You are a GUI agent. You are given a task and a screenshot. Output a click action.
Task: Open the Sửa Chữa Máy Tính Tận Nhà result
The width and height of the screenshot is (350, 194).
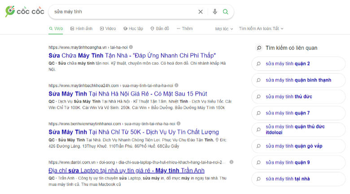[132, 55]
